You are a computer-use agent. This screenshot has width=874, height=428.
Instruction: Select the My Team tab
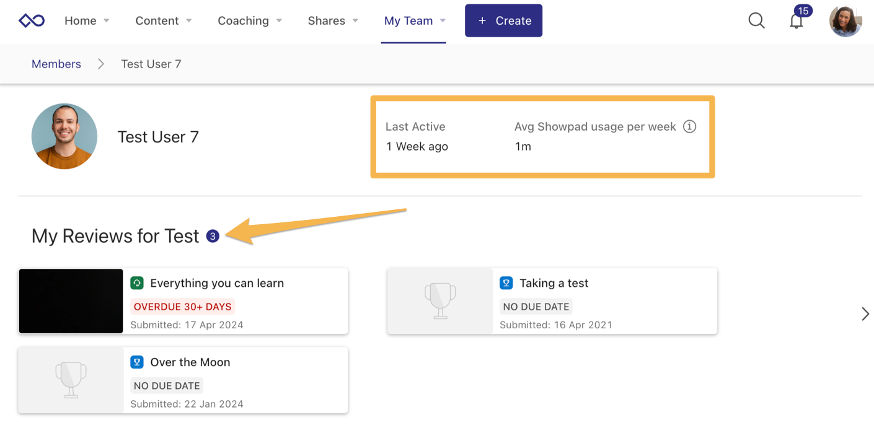click(x=414, y=21)
